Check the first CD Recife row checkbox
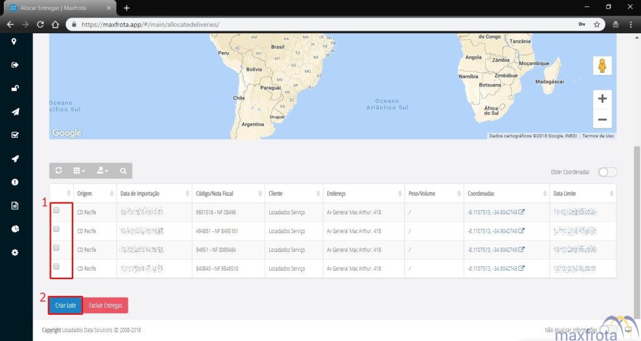The image size is (641, 341). (x=56, y=211)
